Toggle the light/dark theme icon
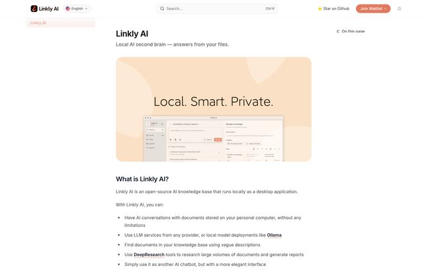430x274 pixels. coord(400,9)
